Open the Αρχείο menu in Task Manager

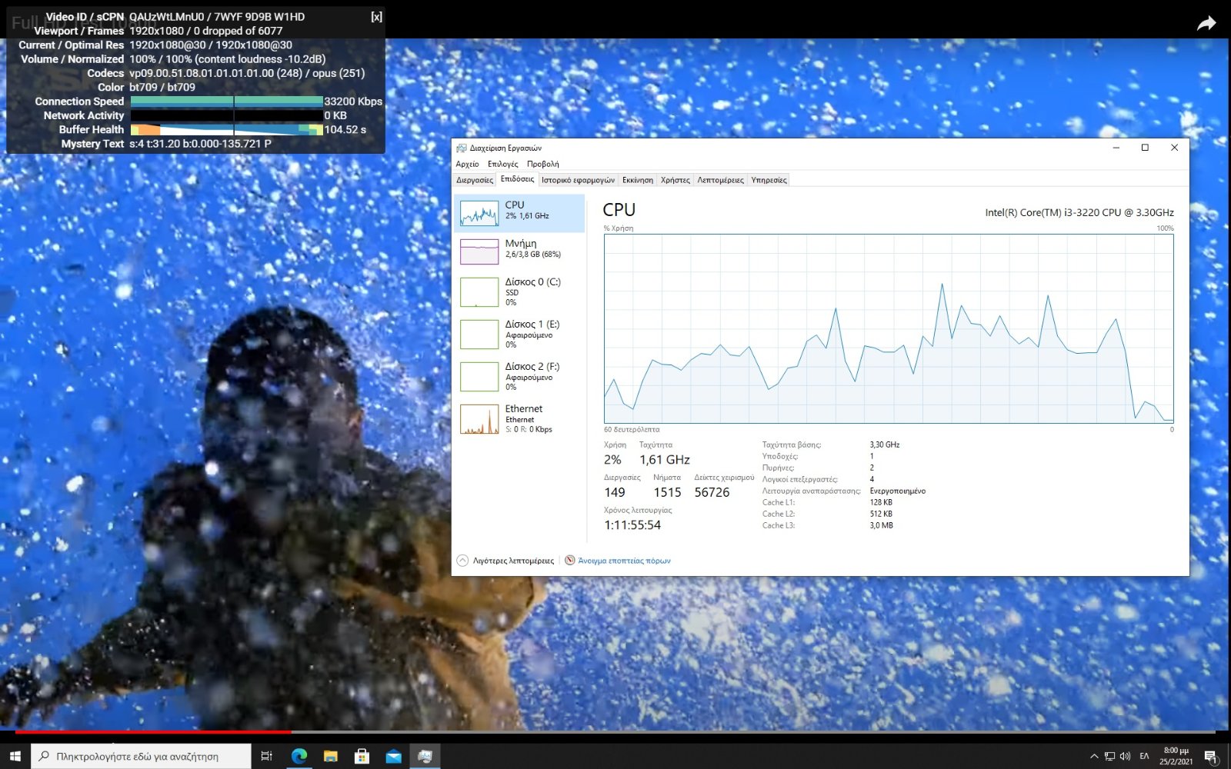coord(467,164)
